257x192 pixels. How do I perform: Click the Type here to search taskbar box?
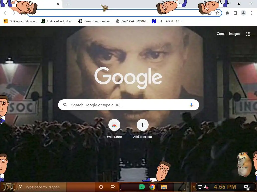[41, 187]
